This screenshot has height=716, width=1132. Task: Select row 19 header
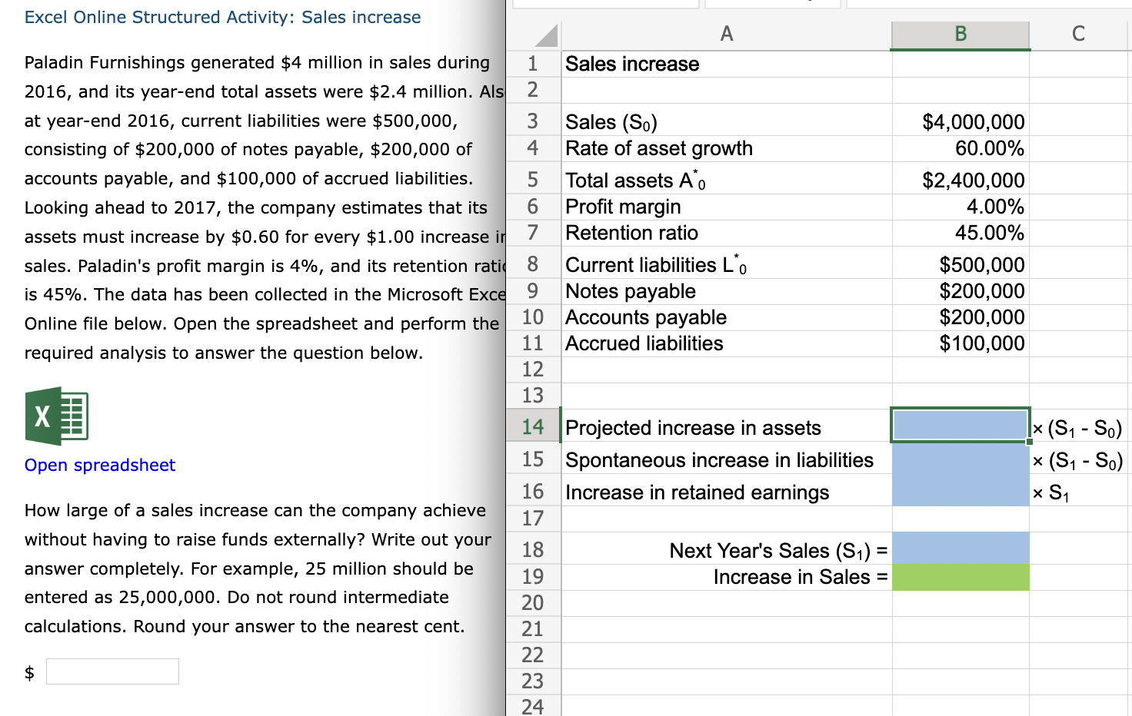point(533,577)
